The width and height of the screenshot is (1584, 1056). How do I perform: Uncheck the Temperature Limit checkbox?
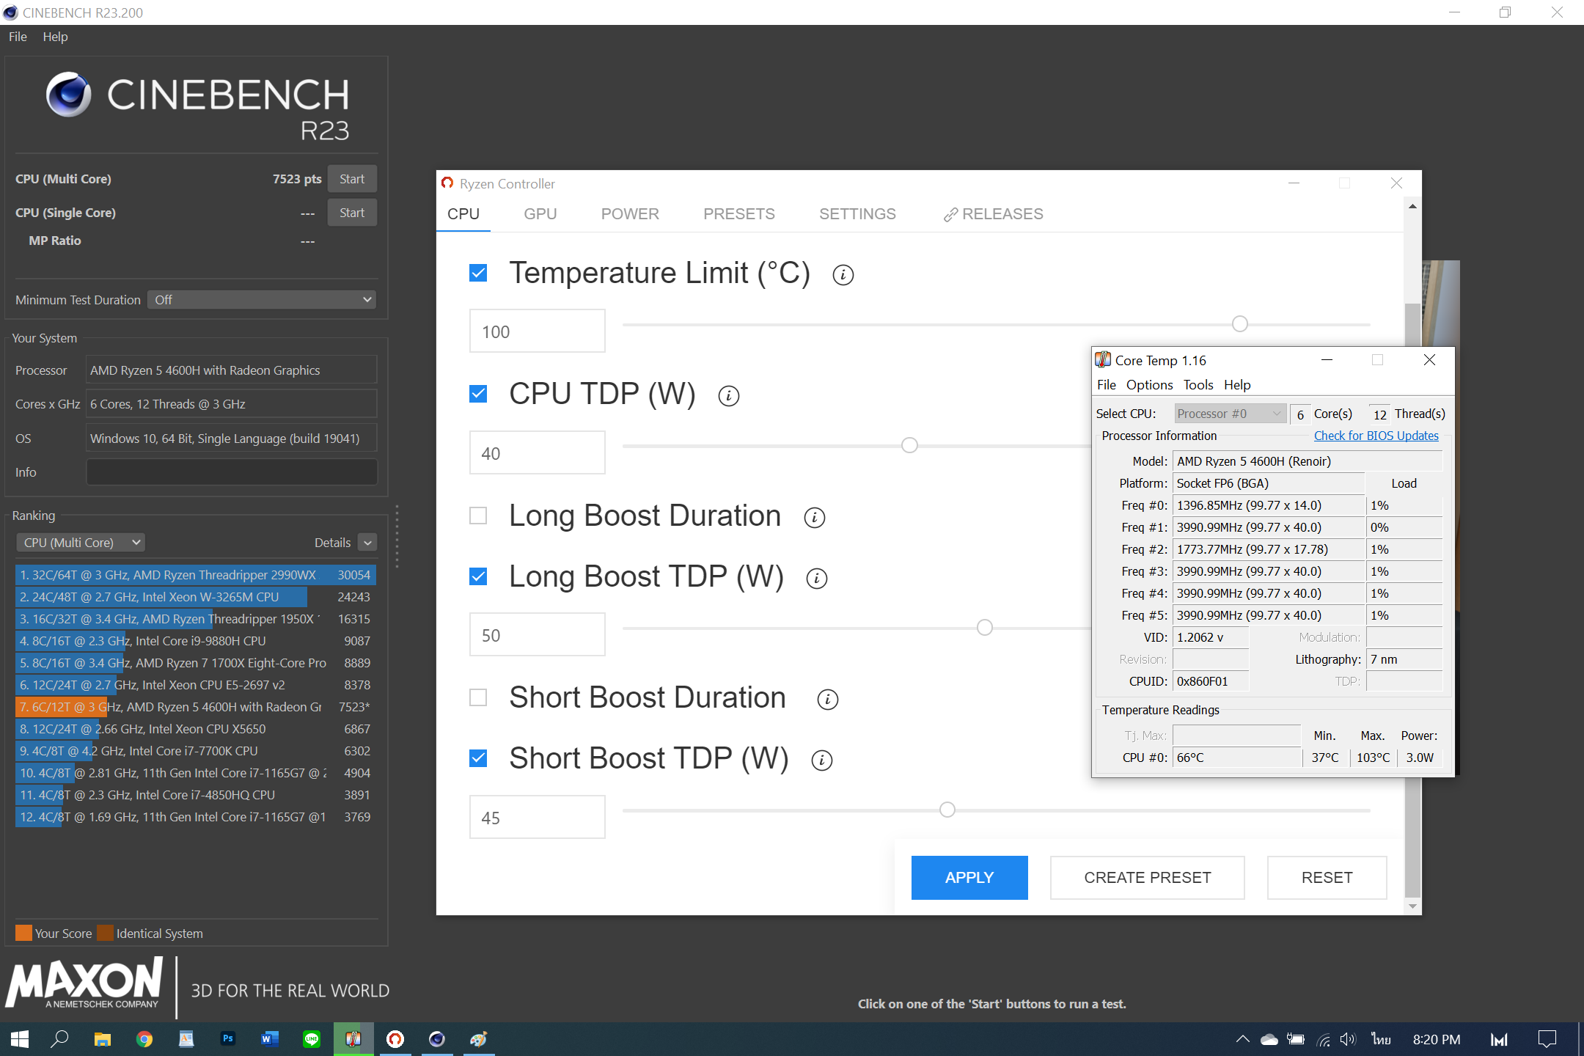click(478, 274)
